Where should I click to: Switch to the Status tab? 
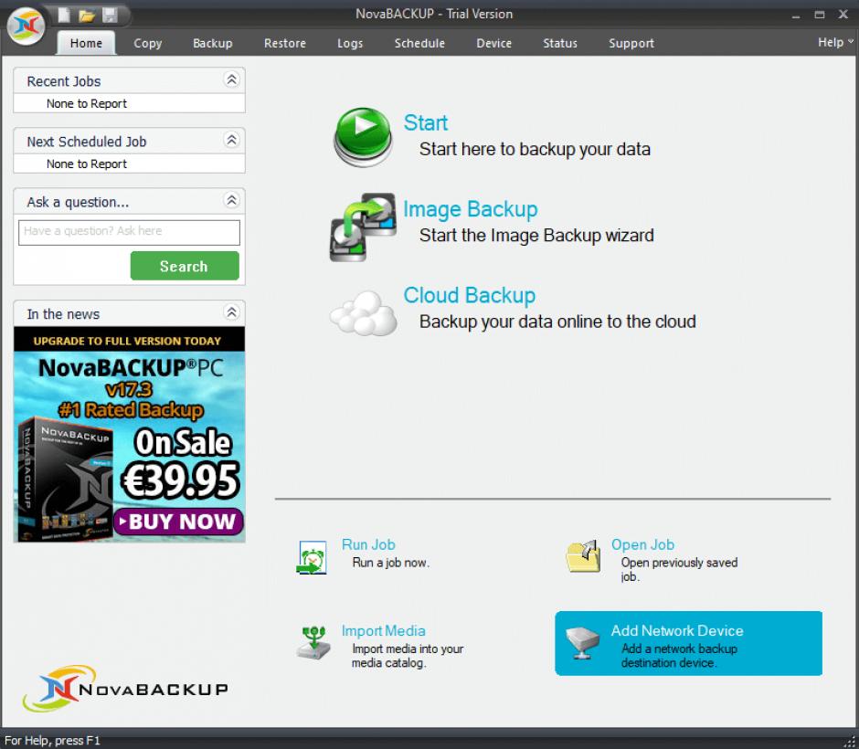[x=560, y=43]
